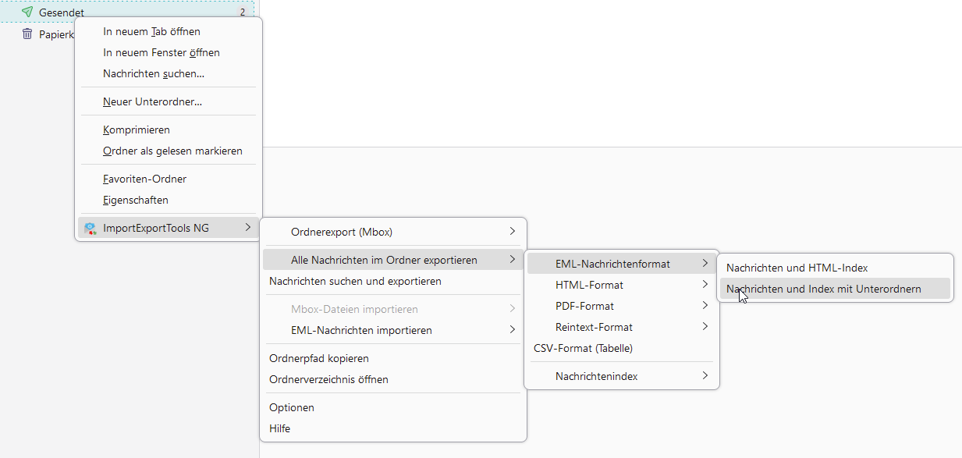The image size is (962, 458).
Task: Click the Gesendet folder paper-plane icon
Action: click(27, 12)
